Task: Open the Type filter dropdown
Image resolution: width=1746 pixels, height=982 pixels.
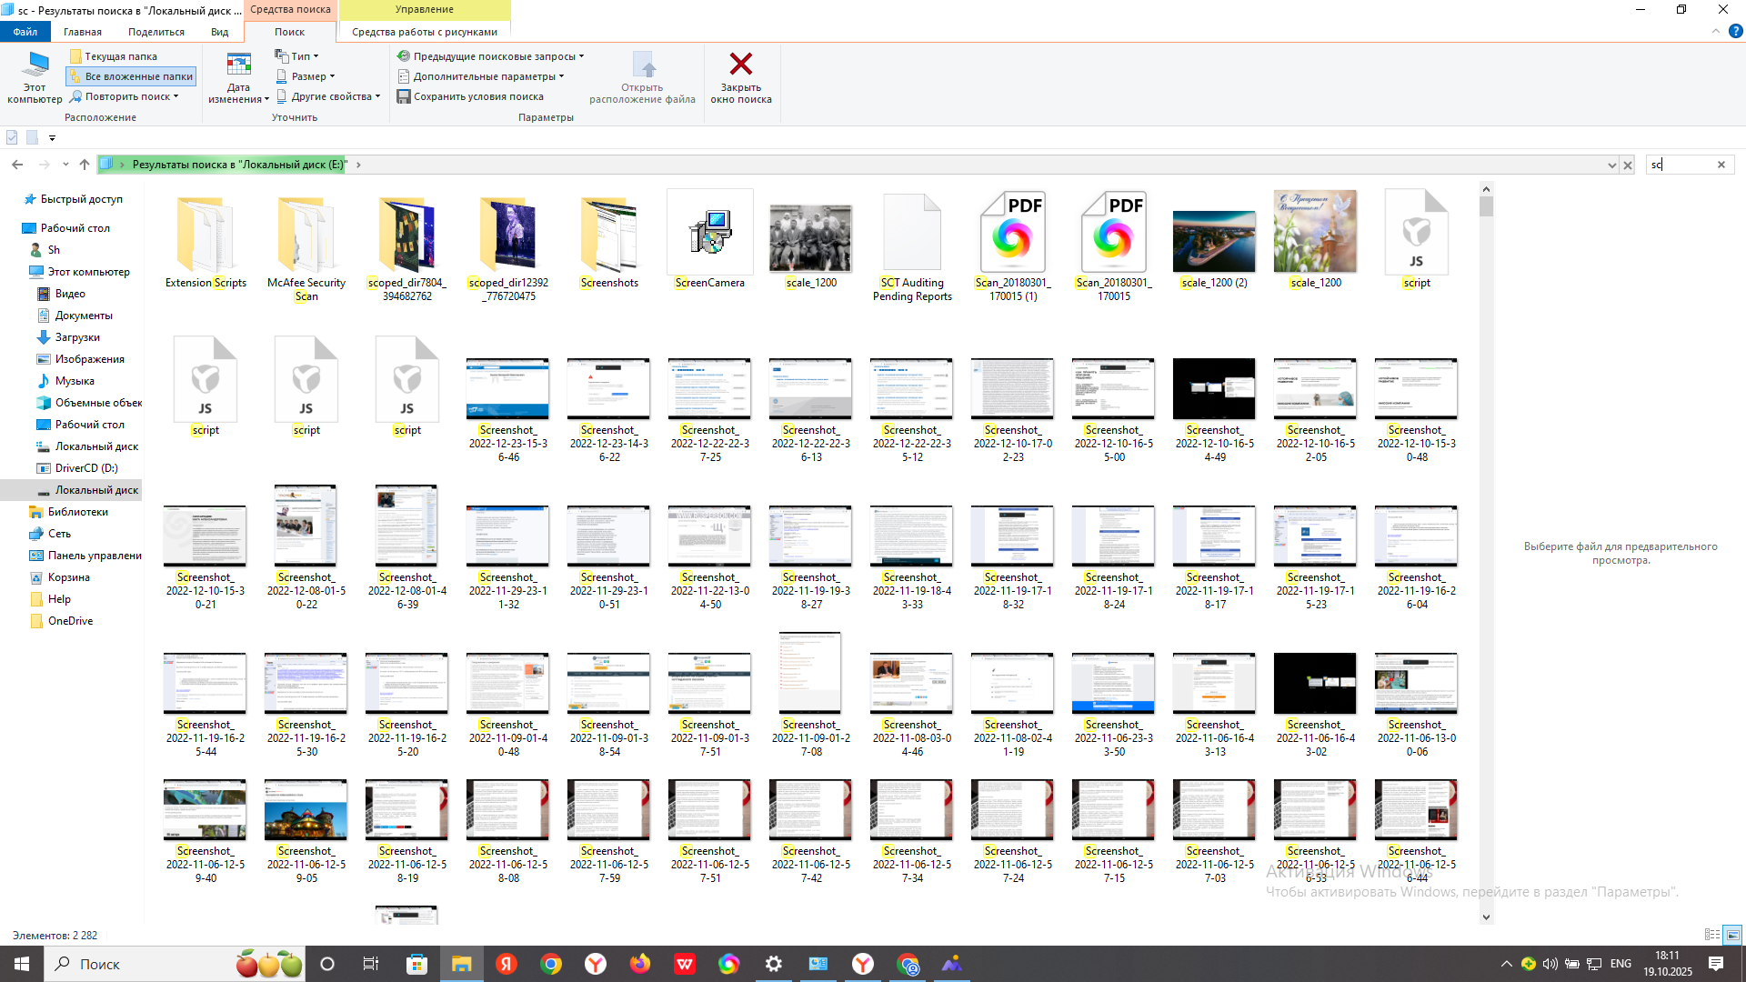Action: click(x=298, y=56)
